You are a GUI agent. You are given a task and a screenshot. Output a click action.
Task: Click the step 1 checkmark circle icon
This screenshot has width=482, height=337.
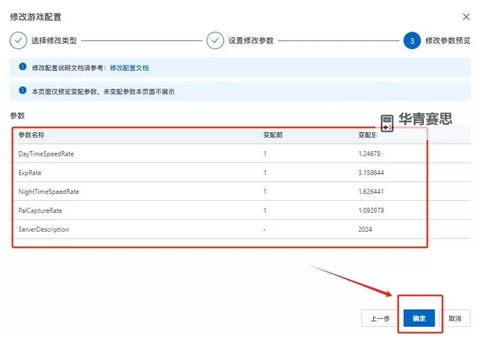pyautogui.click(x=18, y=40)
